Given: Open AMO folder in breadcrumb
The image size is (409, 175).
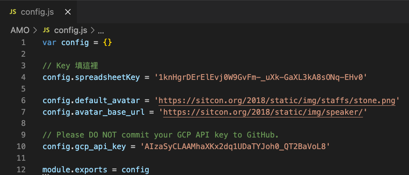Looking at the screenshot, I should (20, 30).
